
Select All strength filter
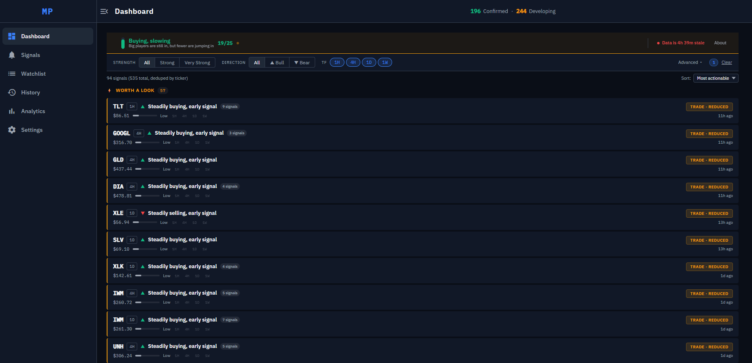pos(147,63)
